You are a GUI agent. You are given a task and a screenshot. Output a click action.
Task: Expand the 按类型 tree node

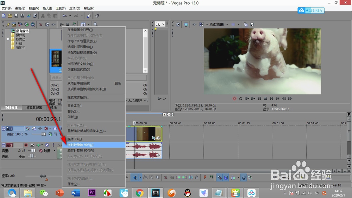point(8,39)
